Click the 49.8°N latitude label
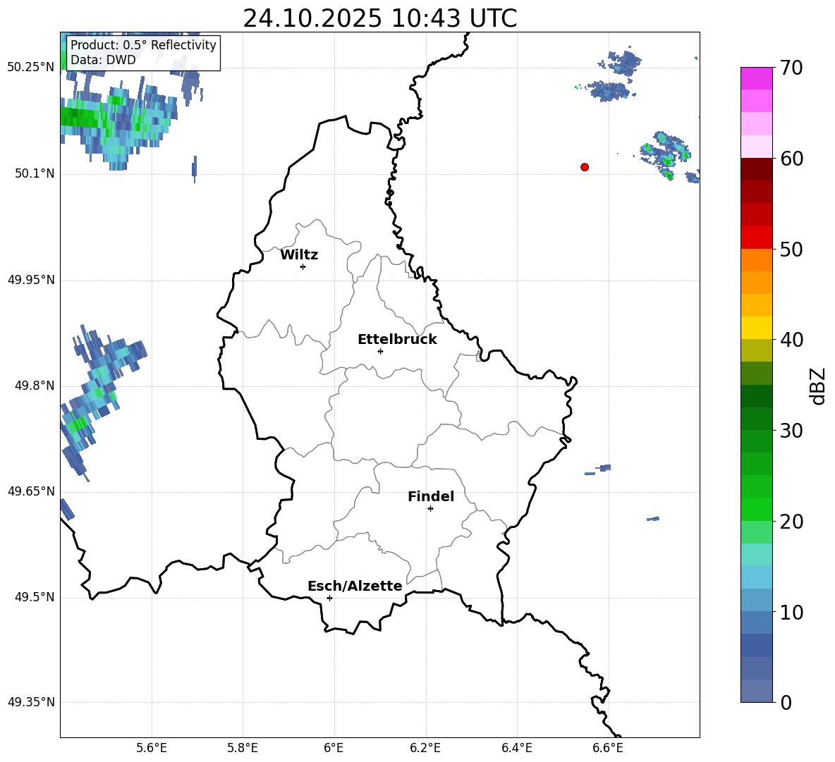835x762 pixels. click(35, 386)
